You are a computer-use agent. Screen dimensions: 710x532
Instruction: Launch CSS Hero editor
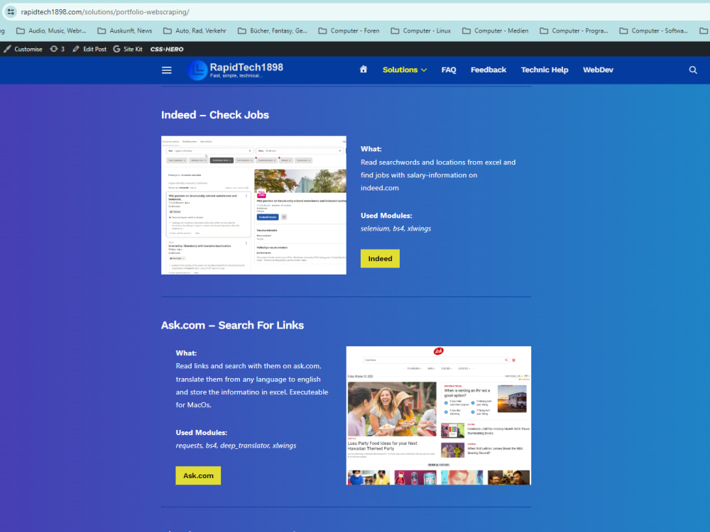(x=167, y=49)
